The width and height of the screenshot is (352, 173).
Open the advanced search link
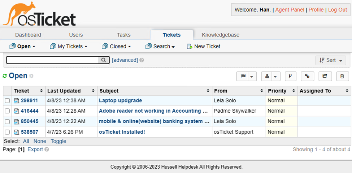[125, 60]
